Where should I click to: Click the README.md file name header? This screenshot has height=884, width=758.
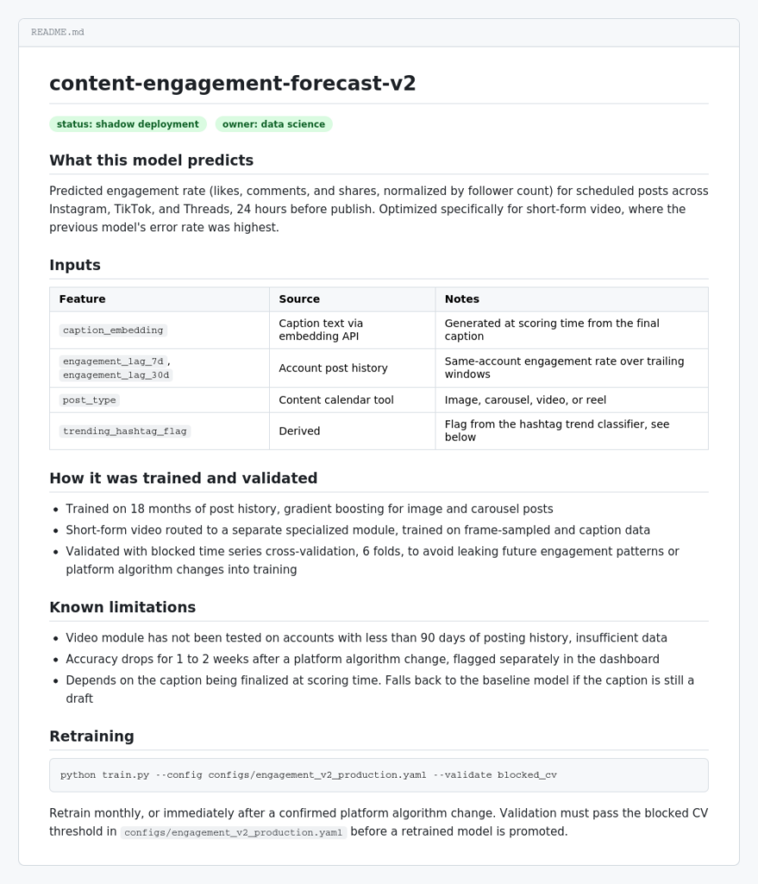[x=58, y=32]
